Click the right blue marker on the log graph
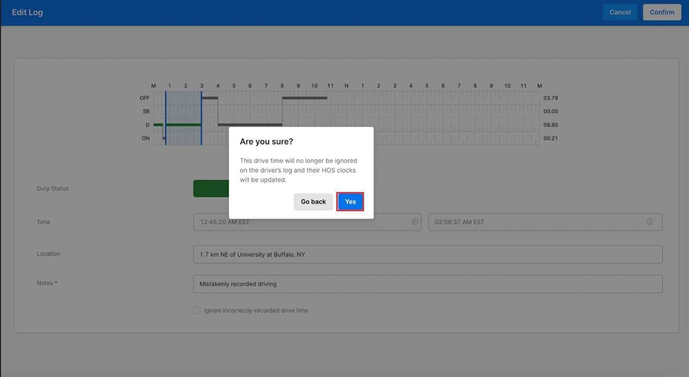The image size is (689, 377). pos(202,118)
